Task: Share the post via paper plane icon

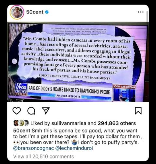Action: click(46, 111)
